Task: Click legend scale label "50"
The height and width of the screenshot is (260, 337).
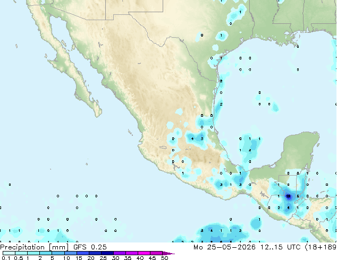Action: point(164,258)
